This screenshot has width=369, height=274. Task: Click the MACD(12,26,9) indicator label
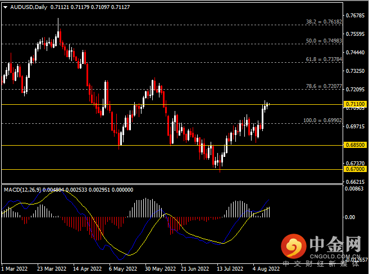[x=22, y=190]
